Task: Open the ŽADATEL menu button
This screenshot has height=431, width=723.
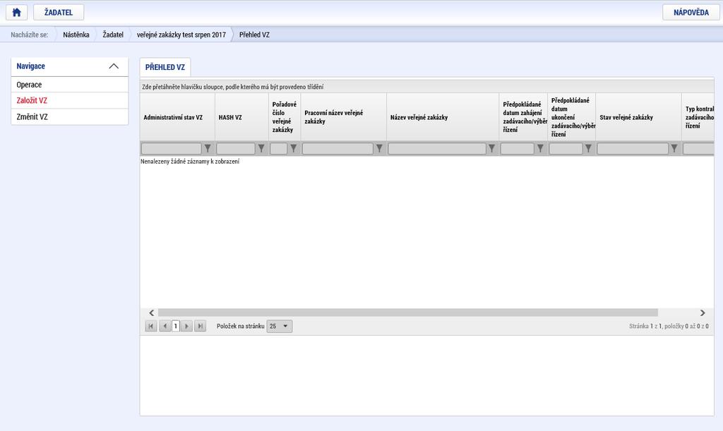Action: 59,13
